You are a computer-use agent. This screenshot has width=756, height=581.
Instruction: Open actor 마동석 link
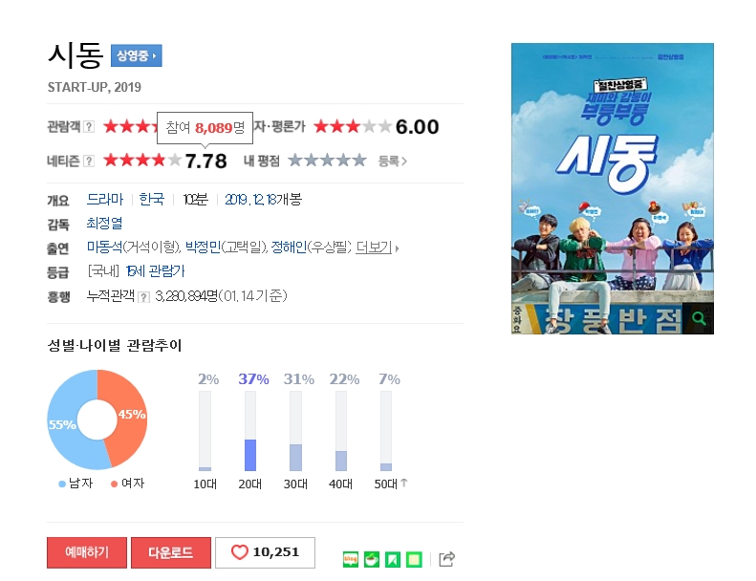coord(104,247)
